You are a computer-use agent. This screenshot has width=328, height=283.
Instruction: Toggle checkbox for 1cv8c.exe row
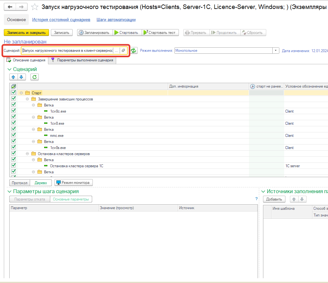[13, 111]
